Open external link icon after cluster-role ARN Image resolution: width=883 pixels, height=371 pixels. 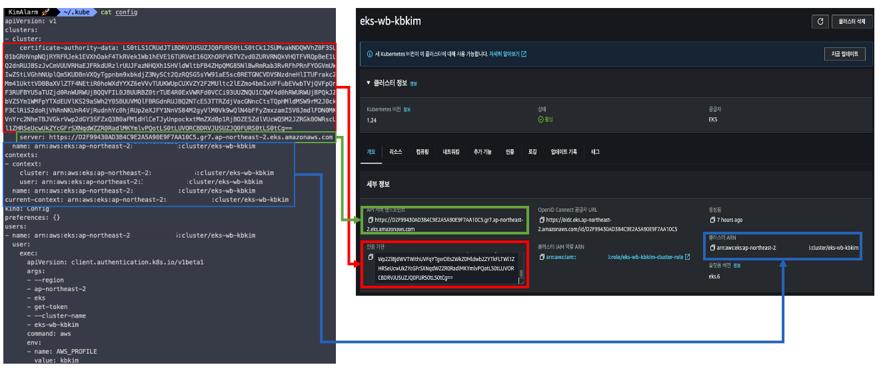click(x=687, y=256)
